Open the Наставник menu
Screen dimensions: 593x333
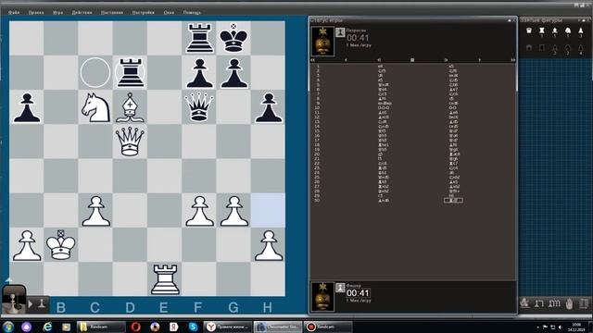click(x=112, y=12)
